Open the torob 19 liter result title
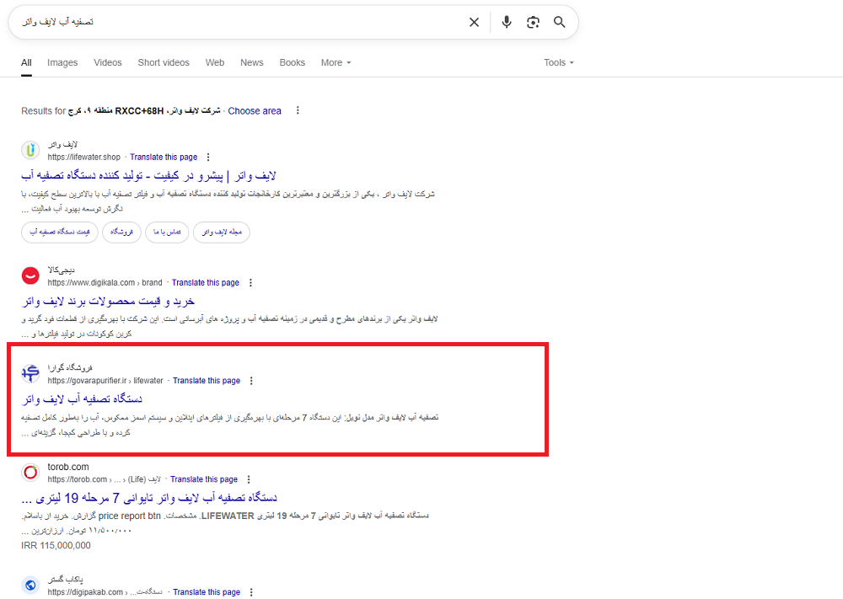Screen dimensions: 843x599 click(x=149, y=498)
